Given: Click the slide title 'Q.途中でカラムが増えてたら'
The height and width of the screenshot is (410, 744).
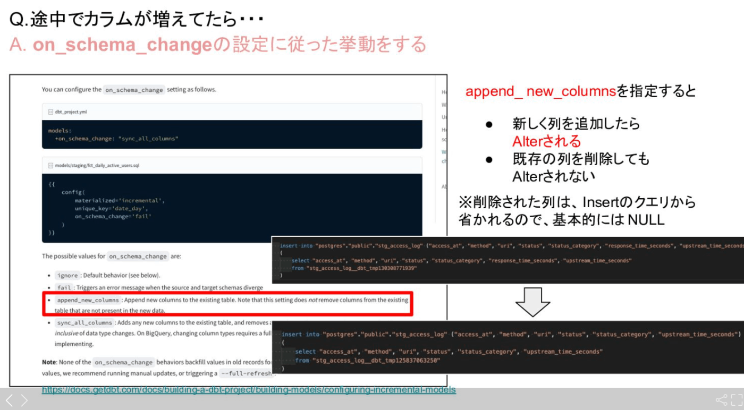Looking at the screenshot, I should click(x=137, y=20).
